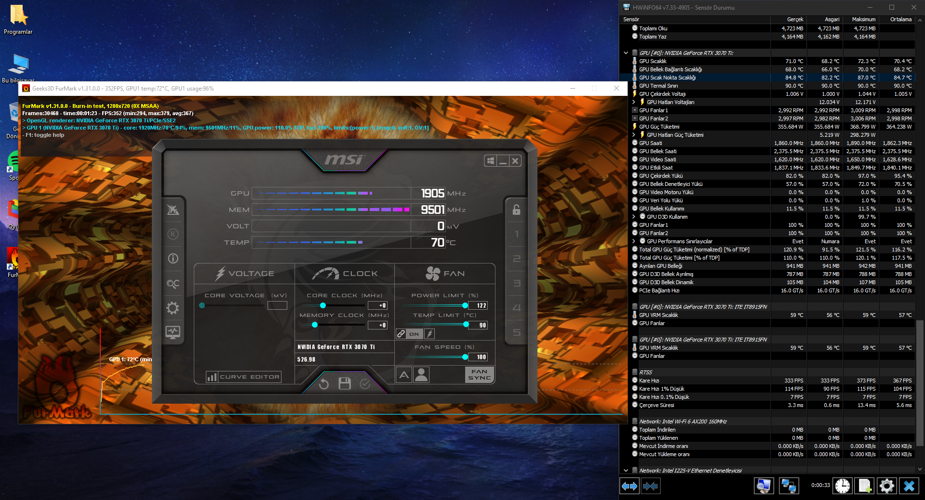This screenshot has height=500, width=925.
Task: Expand GPU Hatları Voltajları row
Action: 634,102
